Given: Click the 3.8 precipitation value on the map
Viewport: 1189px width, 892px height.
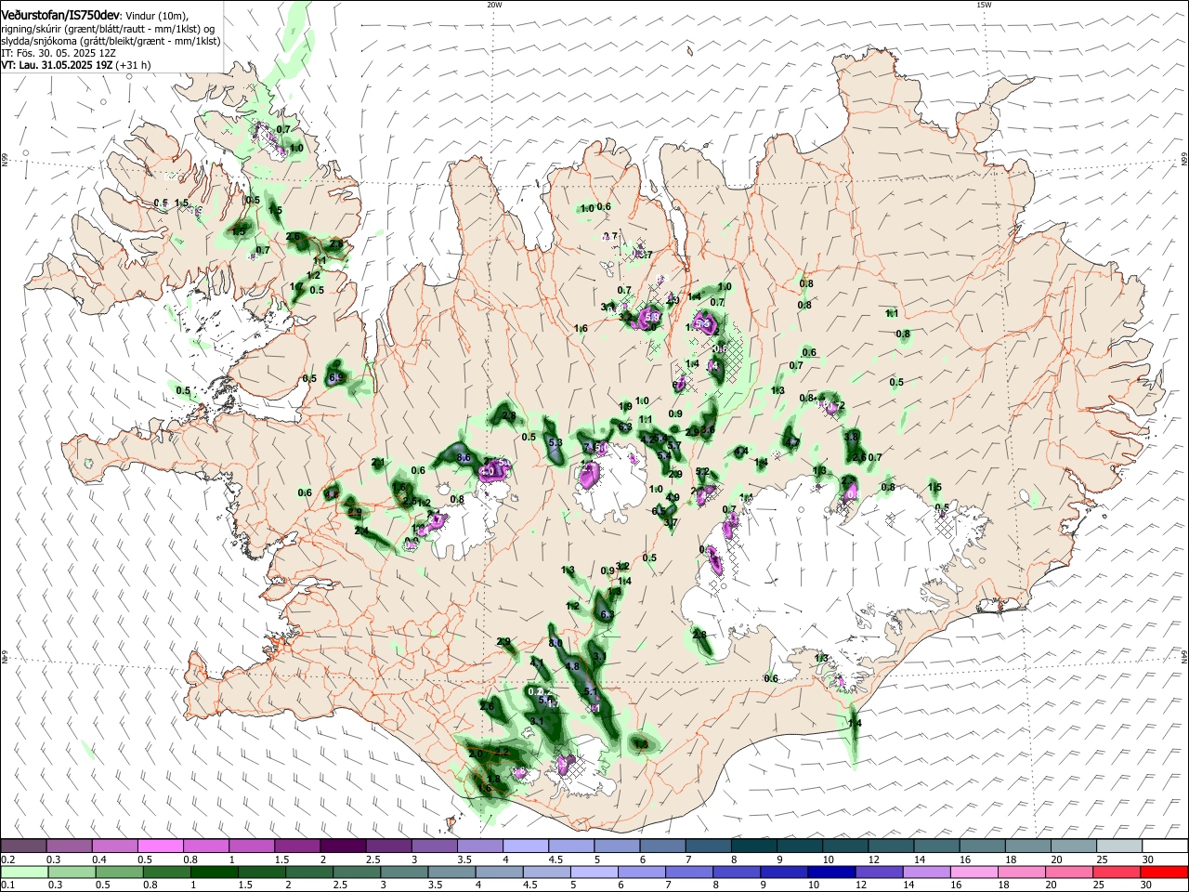Looking at the screenshot, I should click(851, 437).
